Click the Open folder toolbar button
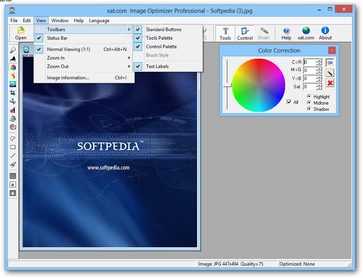 21,33
